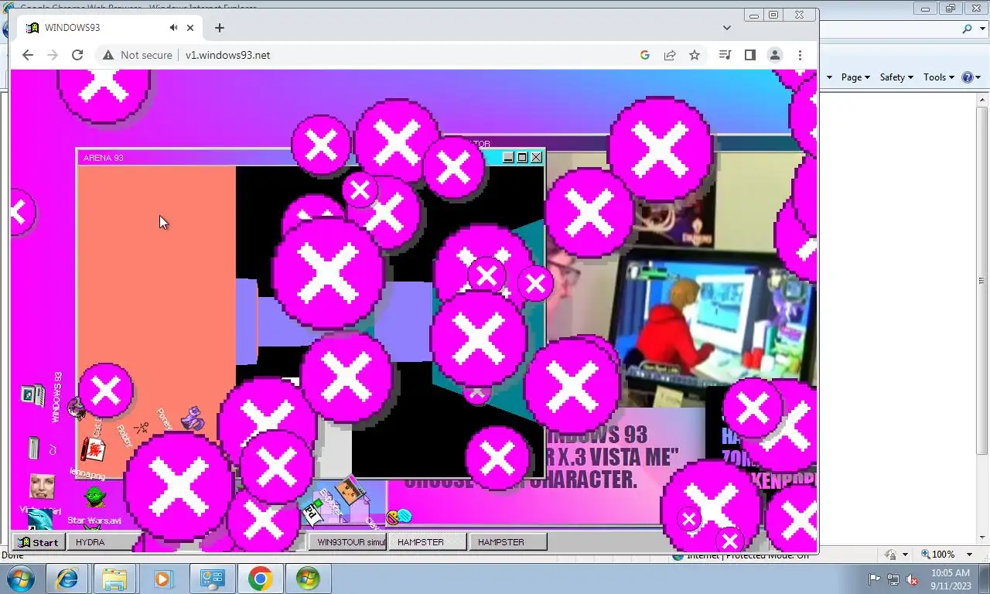
Task: Open Windows Media Player from the taskbar
Action: 162,579
